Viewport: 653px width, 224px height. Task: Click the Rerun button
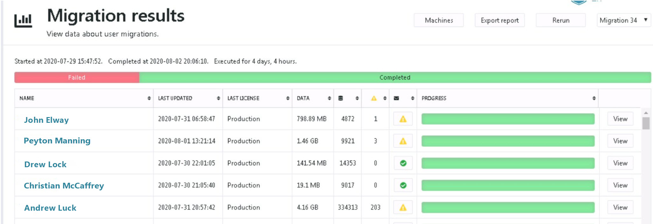click(561, 20)
